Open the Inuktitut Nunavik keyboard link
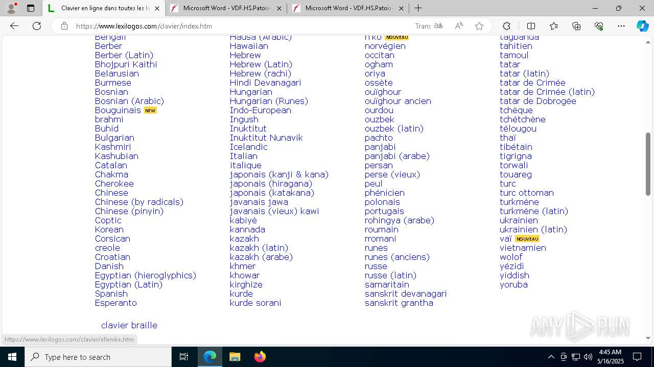The image size is (654, 367). coord(266,138)
